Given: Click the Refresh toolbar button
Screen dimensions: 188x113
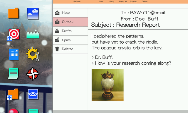Looking at the screenshot, I should tap(77, 1).
